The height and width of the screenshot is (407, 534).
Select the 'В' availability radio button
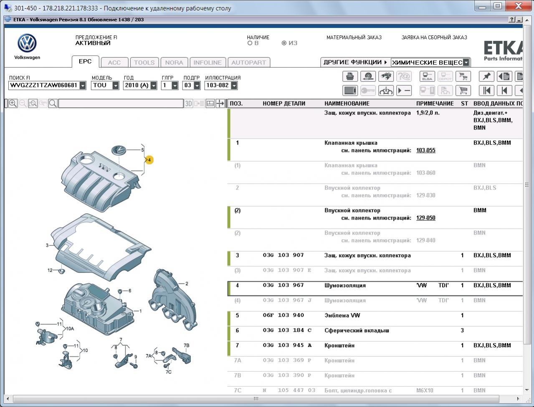click(x=250, y=43)
